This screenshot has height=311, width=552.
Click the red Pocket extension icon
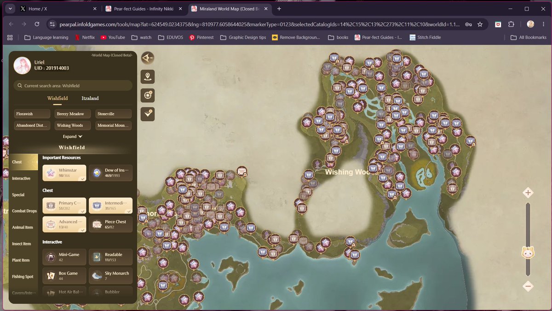tap(498, 24)
